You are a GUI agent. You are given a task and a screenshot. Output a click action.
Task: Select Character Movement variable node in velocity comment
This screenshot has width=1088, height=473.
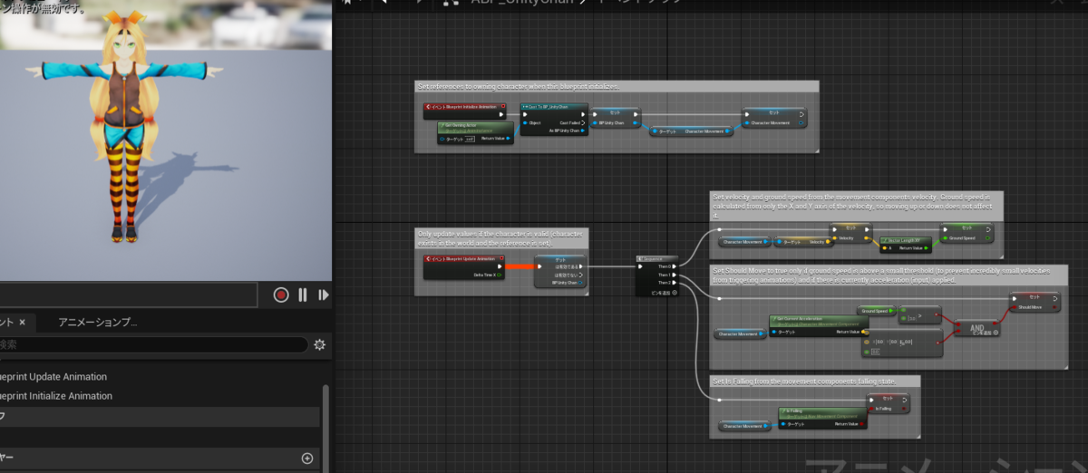(x=743, y=242)
